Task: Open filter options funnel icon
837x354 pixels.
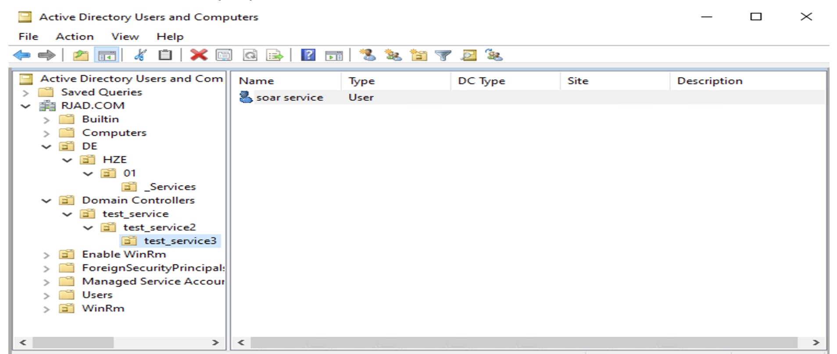Action: coord(443,55)
